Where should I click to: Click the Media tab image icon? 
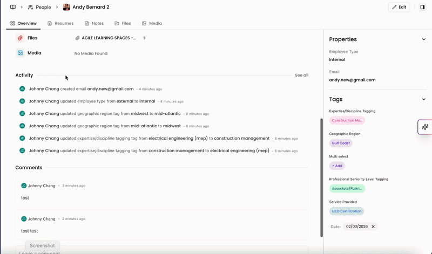pyautogui.click(x=144, y=23)
